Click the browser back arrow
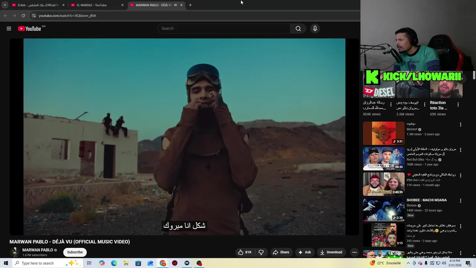Image resolution: width=476 pixels, height=268 pixels. click(5, 16)
